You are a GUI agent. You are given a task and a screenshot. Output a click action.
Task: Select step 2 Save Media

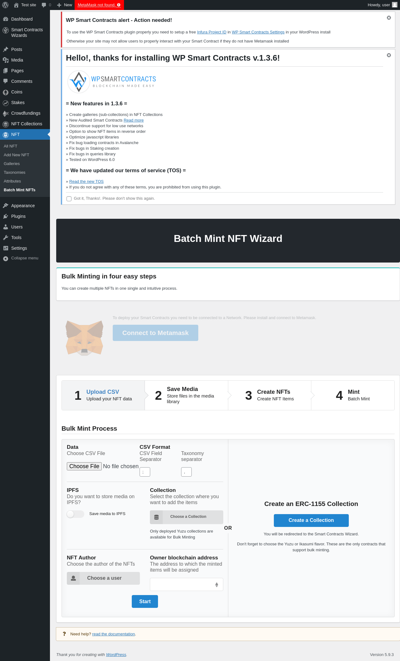186,395
